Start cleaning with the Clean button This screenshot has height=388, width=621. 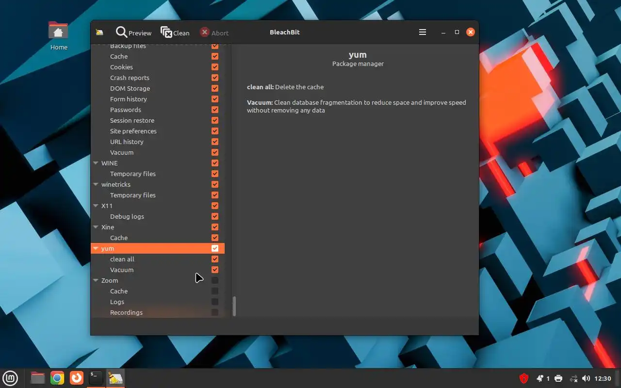[175, 32]
